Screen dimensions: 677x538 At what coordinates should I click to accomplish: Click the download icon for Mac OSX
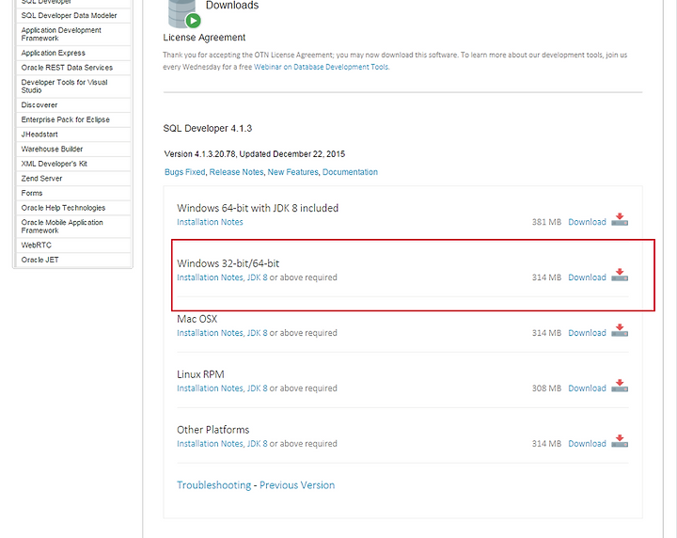pyautogui.click(x=620, y=330)
